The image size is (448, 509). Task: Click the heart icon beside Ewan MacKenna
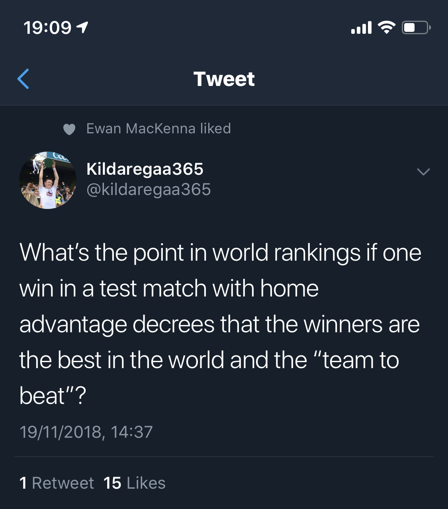[69, 129]
